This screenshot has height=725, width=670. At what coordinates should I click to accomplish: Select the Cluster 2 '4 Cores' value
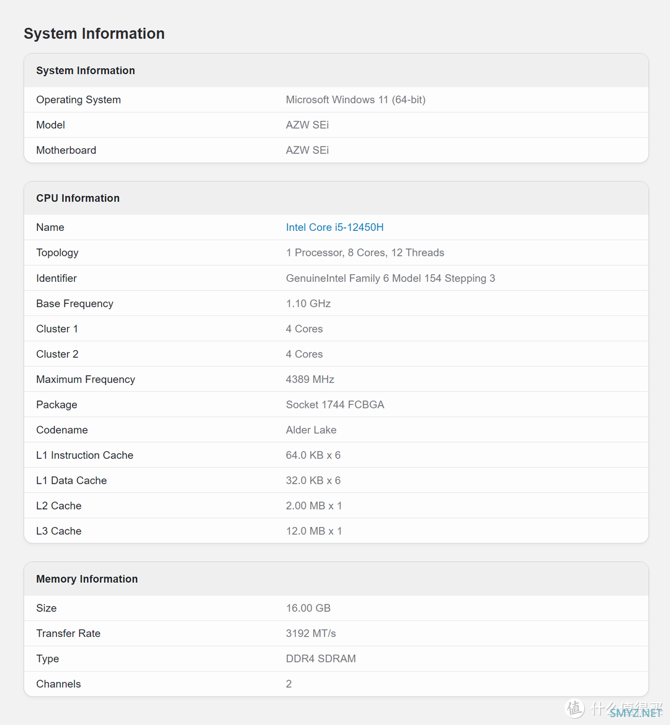click(x=304, y=354)
